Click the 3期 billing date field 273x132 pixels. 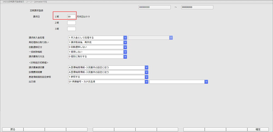click(71, 29)
